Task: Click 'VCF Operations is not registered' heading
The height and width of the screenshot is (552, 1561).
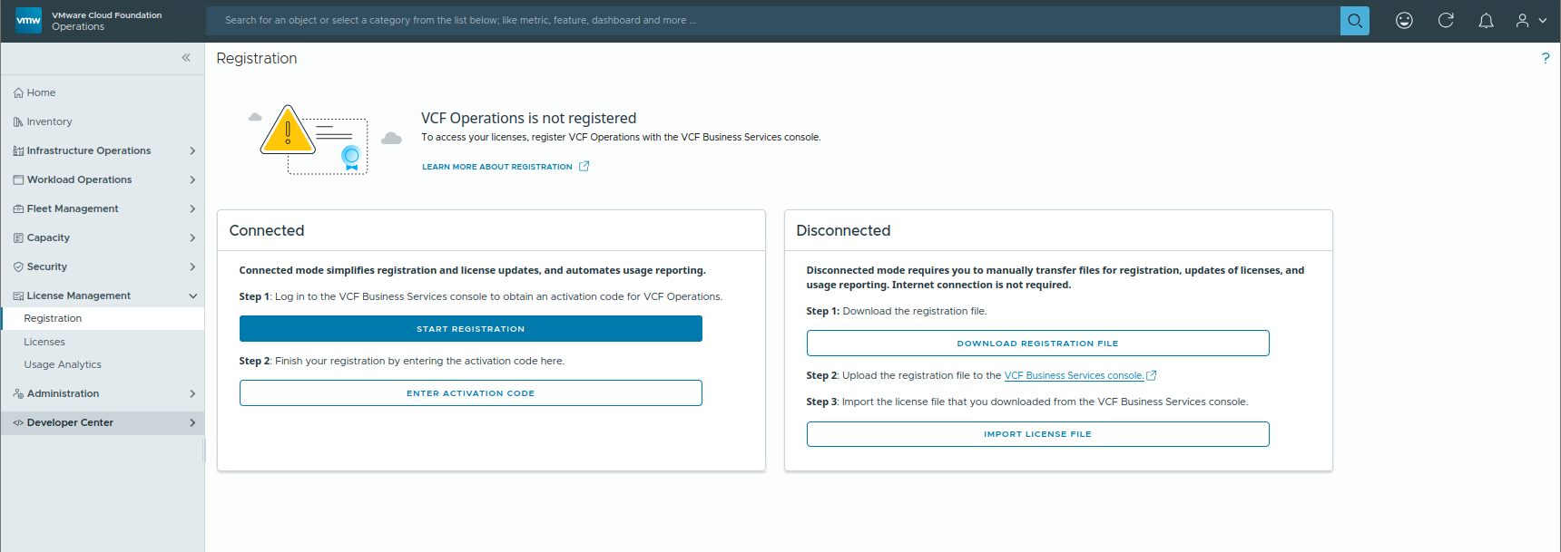Action: [529, 118]
